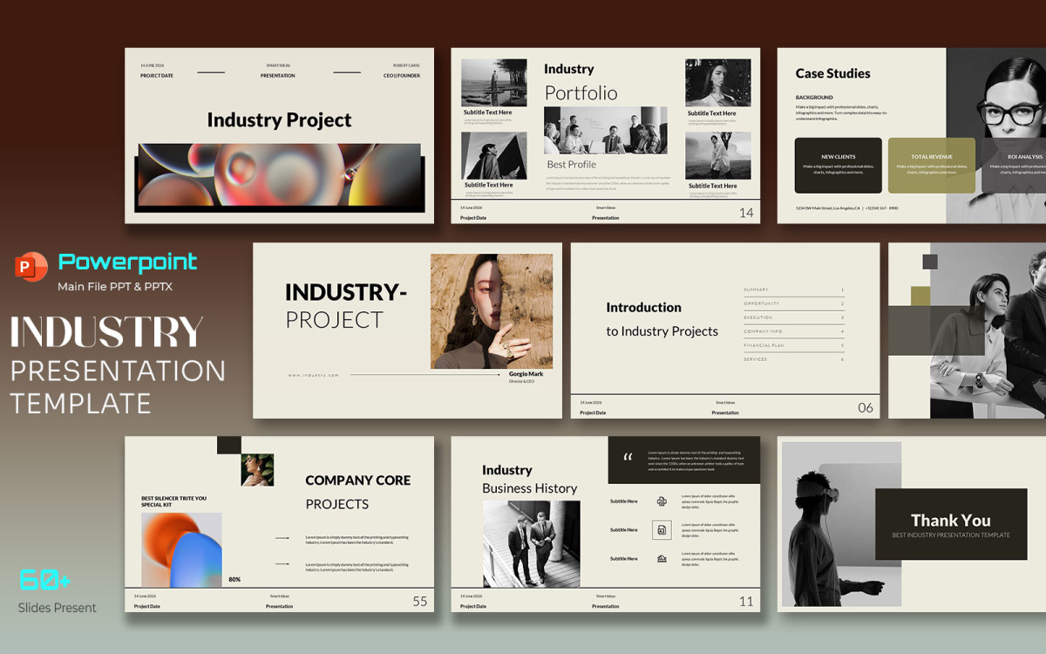Image resolution: width=1046 pixels, height=654 pixels.
Task: Select the Summary row in the contents list
Action: pos(793,290)
